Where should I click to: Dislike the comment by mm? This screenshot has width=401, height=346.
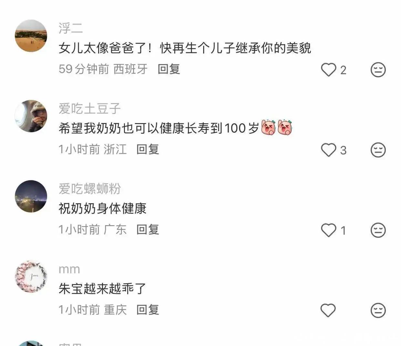pyautogui.click(x=378, y=310)
